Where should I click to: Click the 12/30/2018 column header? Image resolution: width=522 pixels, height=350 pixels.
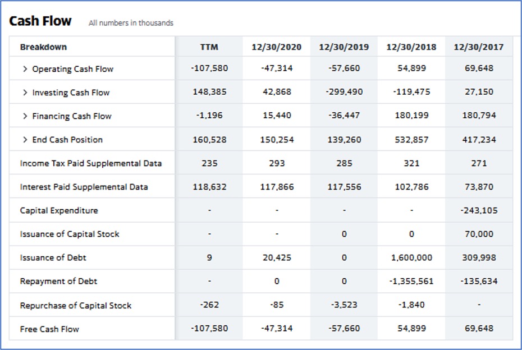click(411, 47)
